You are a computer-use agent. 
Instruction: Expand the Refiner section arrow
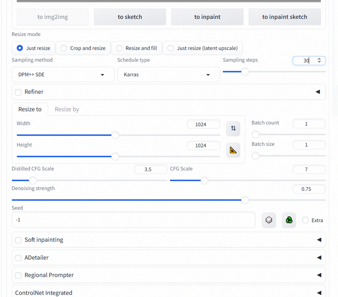point(318,92)
